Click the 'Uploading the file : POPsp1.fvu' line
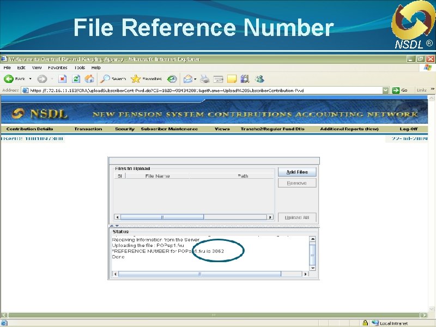 148,246
